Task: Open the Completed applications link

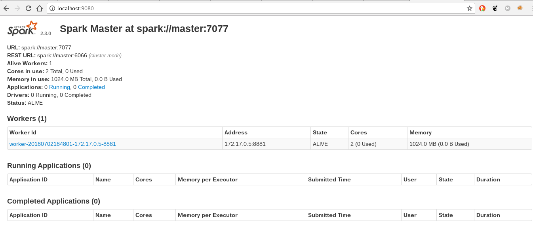Action: coord(91,87)
